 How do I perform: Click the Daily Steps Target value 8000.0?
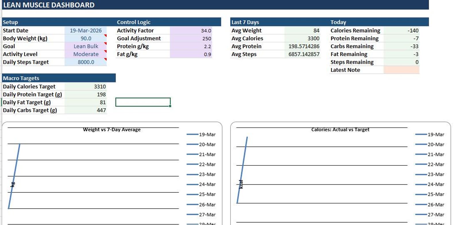86,62
